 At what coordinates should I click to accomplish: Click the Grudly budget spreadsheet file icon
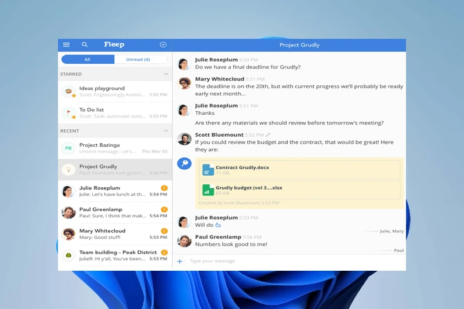point(208,190)
